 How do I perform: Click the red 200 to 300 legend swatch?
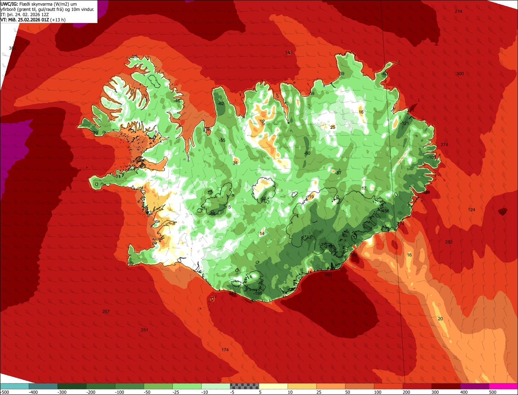click(417, 386)
